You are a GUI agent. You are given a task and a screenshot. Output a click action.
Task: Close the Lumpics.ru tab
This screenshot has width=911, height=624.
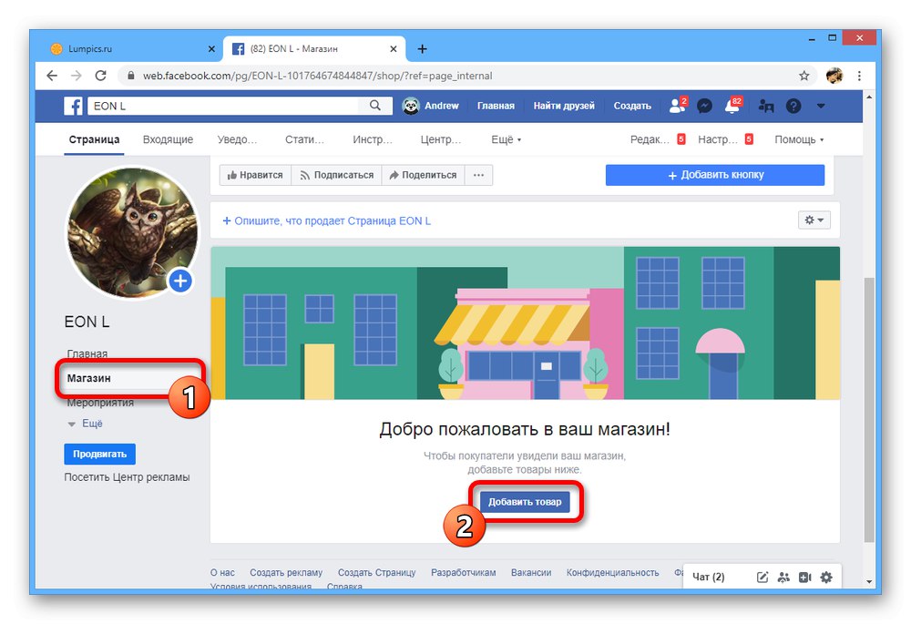tap(211, 49)
